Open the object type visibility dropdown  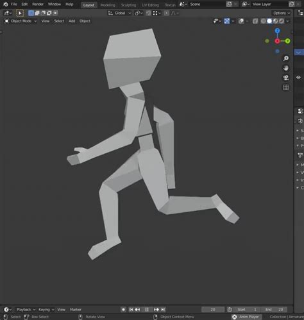(x=217, y=21)
